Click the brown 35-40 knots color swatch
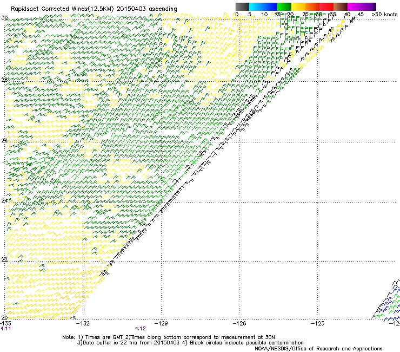Image resolution: width=400 pixels, height=352 pixels. click(341, 6)
